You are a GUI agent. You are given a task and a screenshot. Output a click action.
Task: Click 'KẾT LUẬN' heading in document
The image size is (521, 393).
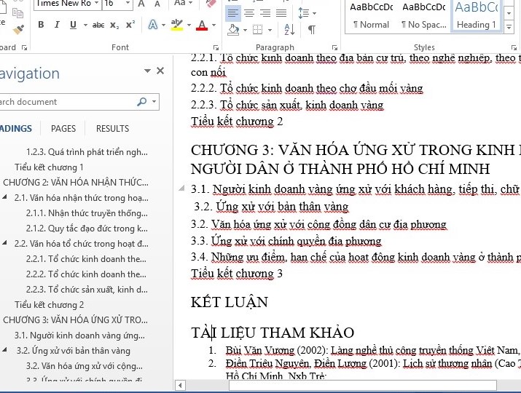pos(230,302)
